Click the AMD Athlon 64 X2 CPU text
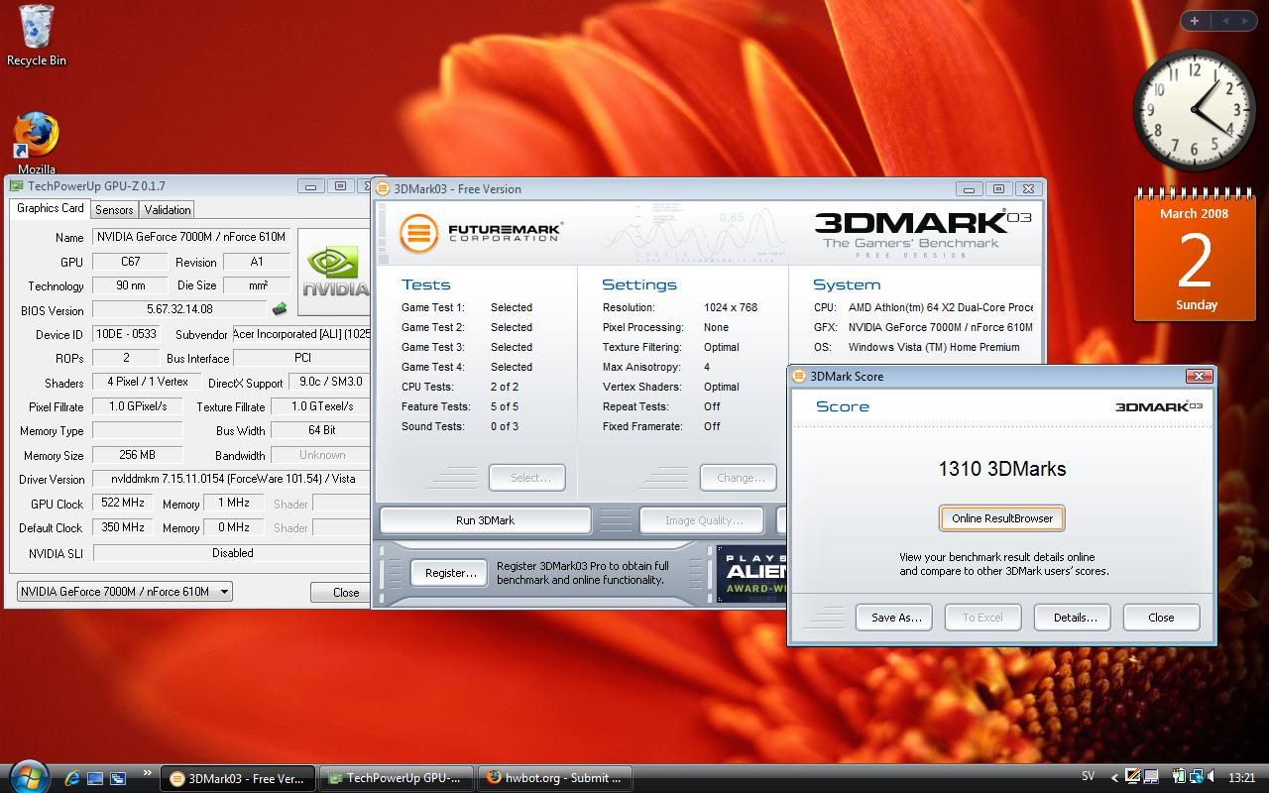1269x793 pixels. click(941, 307)
